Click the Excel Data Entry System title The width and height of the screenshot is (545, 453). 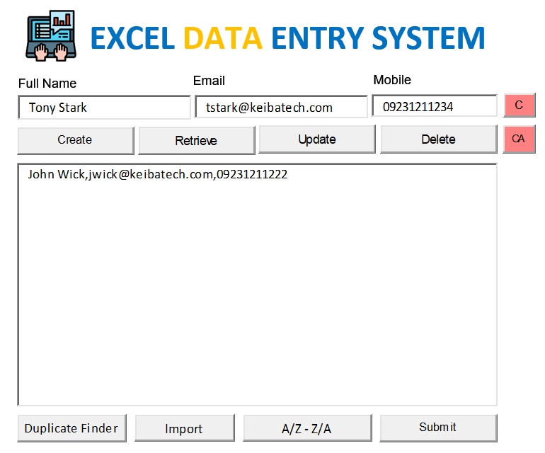tap(287, 38)
